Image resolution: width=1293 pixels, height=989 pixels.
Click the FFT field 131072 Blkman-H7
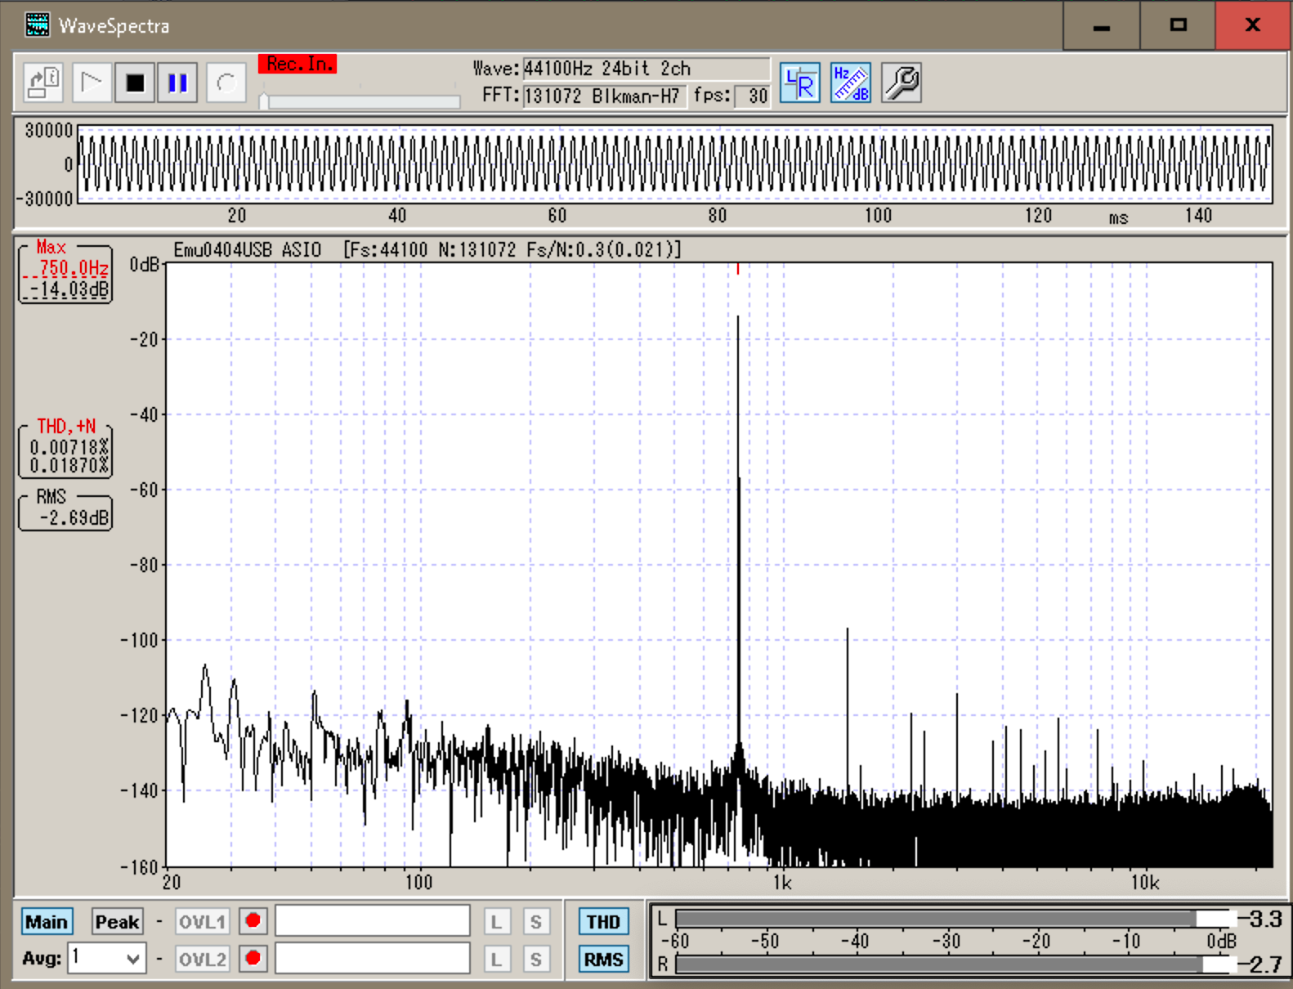tap(604, 96)
